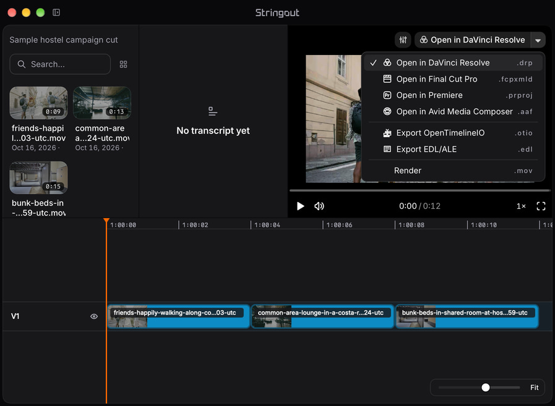Click the bunk-beds-in filename label

point(38,208)
